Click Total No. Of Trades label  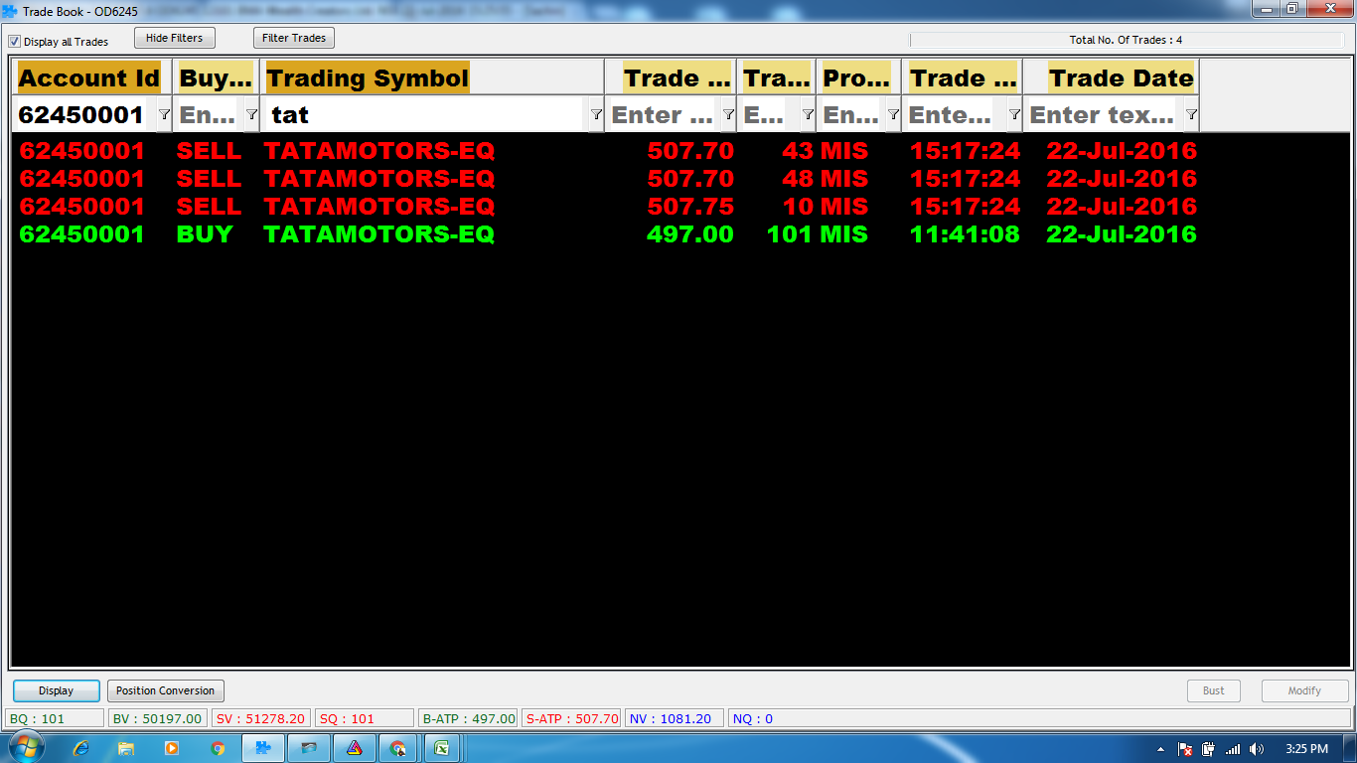[1126, 41]
